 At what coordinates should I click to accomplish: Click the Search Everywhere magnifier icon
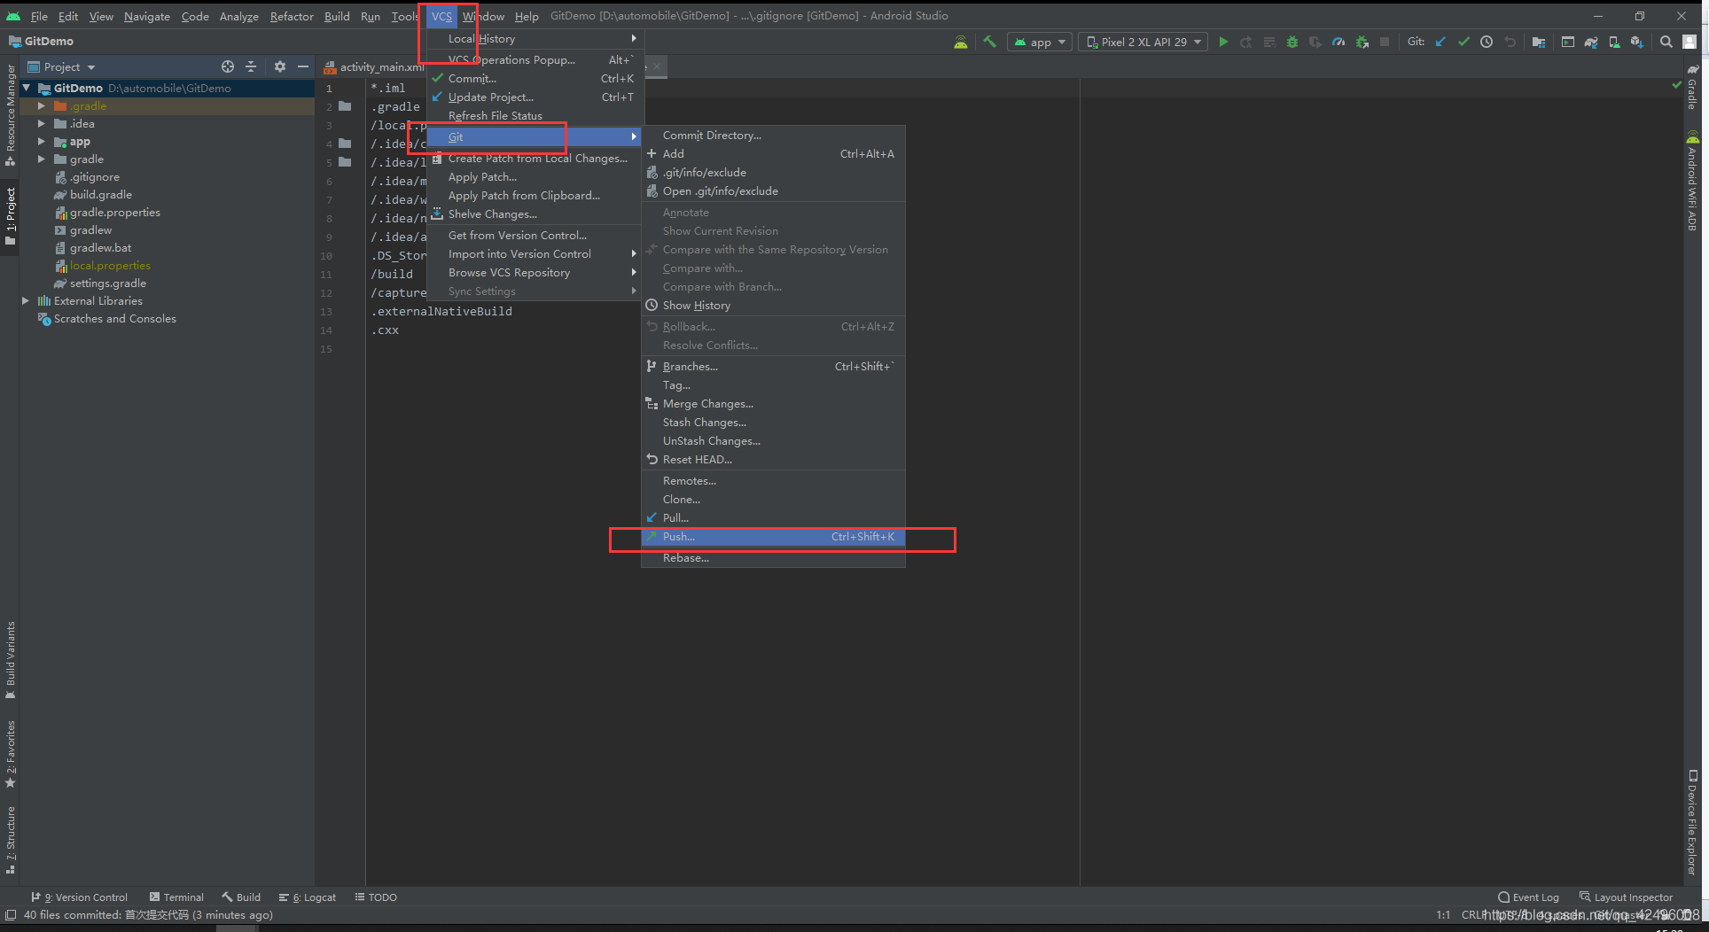(1666, 42)
